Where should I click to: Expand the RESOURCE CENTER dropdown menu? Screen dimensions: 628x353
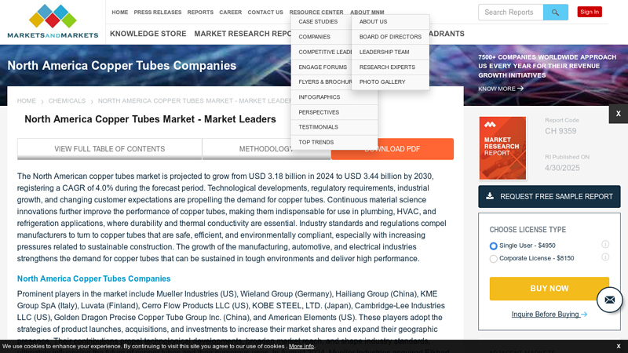point(316,13)
